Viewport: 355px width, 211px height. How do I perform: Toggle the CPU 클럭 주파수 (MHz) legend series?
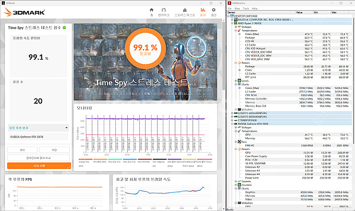point(174,163)
